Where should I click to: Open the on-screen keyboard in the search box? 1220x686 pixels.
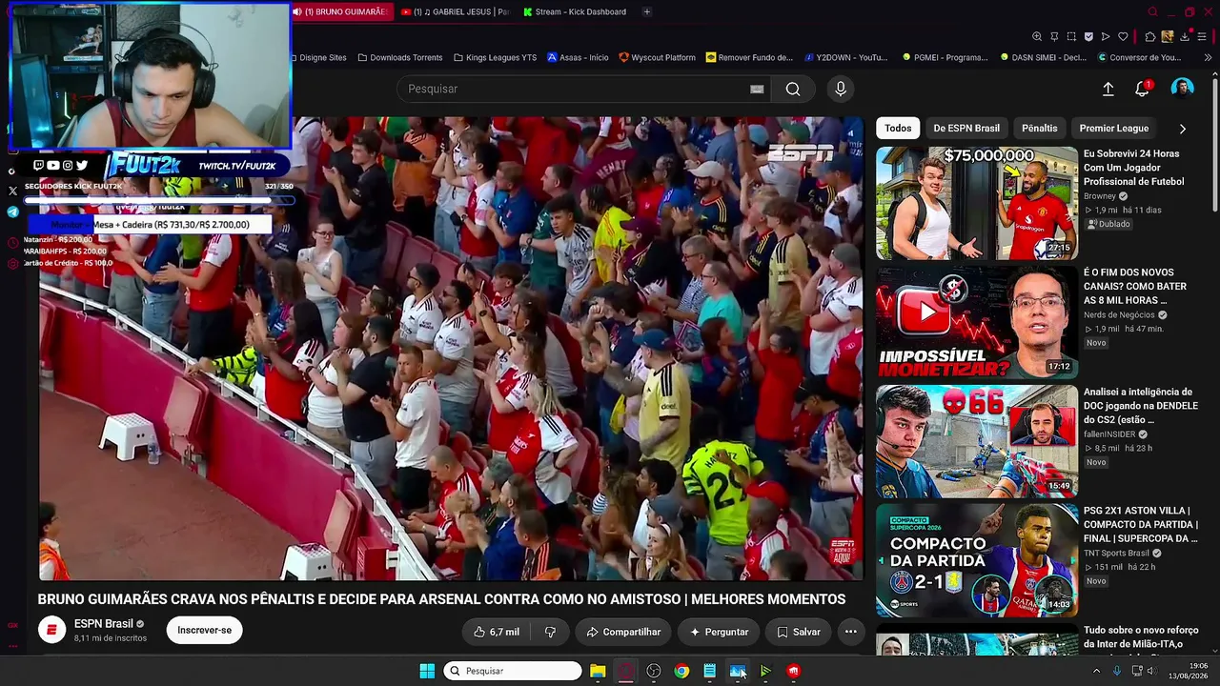pos(757,89)
